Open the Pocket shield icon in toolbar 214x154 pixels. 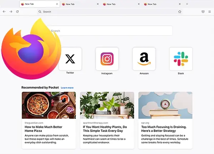click(x=203, y=12)
